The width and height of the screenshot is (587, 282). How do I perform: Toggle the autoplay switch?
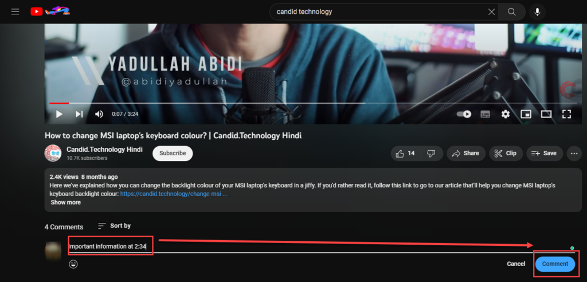[x=464, y=114]
